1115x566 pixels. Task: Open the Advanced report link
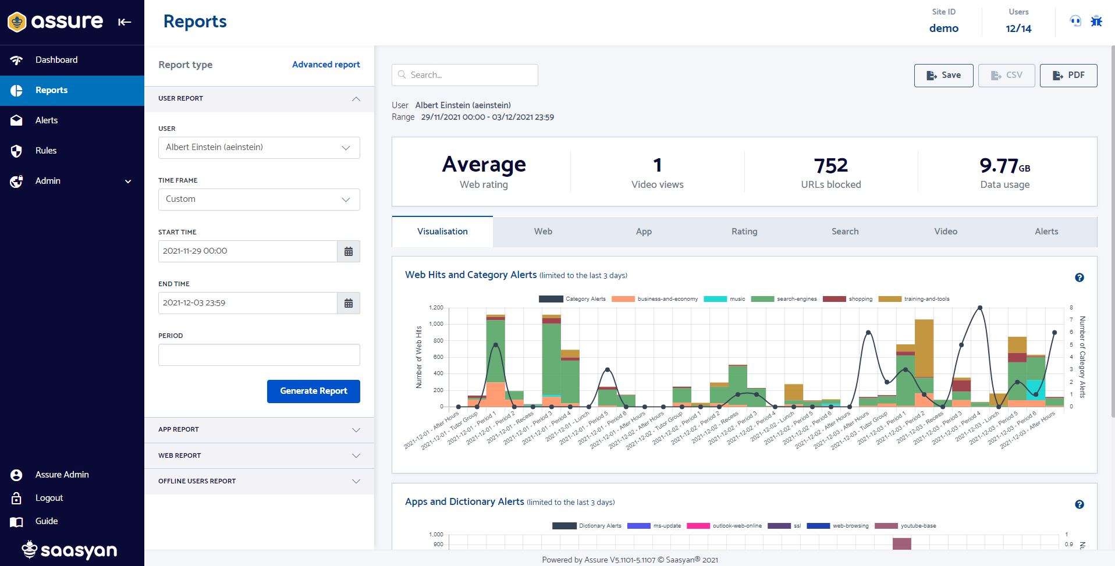tap(326, 65)
